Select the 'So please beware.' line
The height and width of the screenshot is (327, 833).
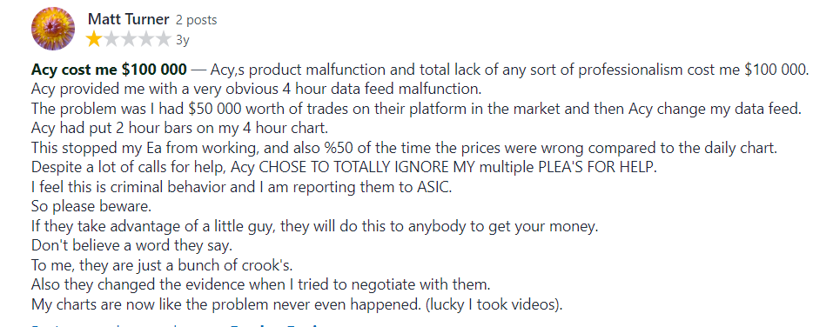click(84, 206)
